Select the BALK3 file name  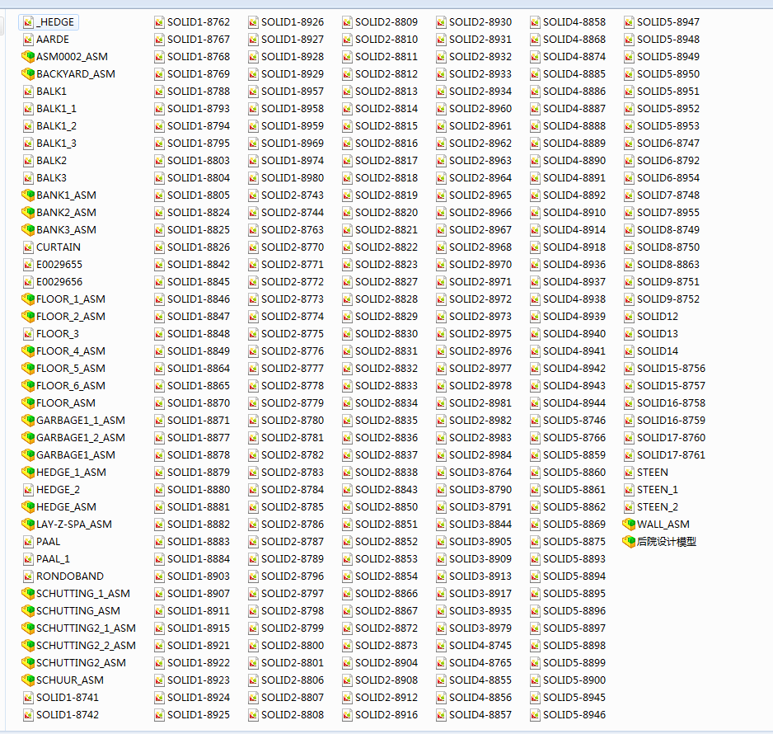[51, 178]
